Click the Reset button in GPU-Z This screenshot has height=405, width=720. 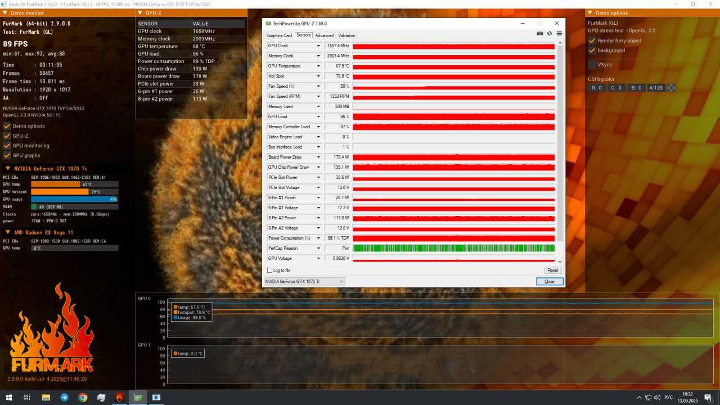(x=553, y=271)
